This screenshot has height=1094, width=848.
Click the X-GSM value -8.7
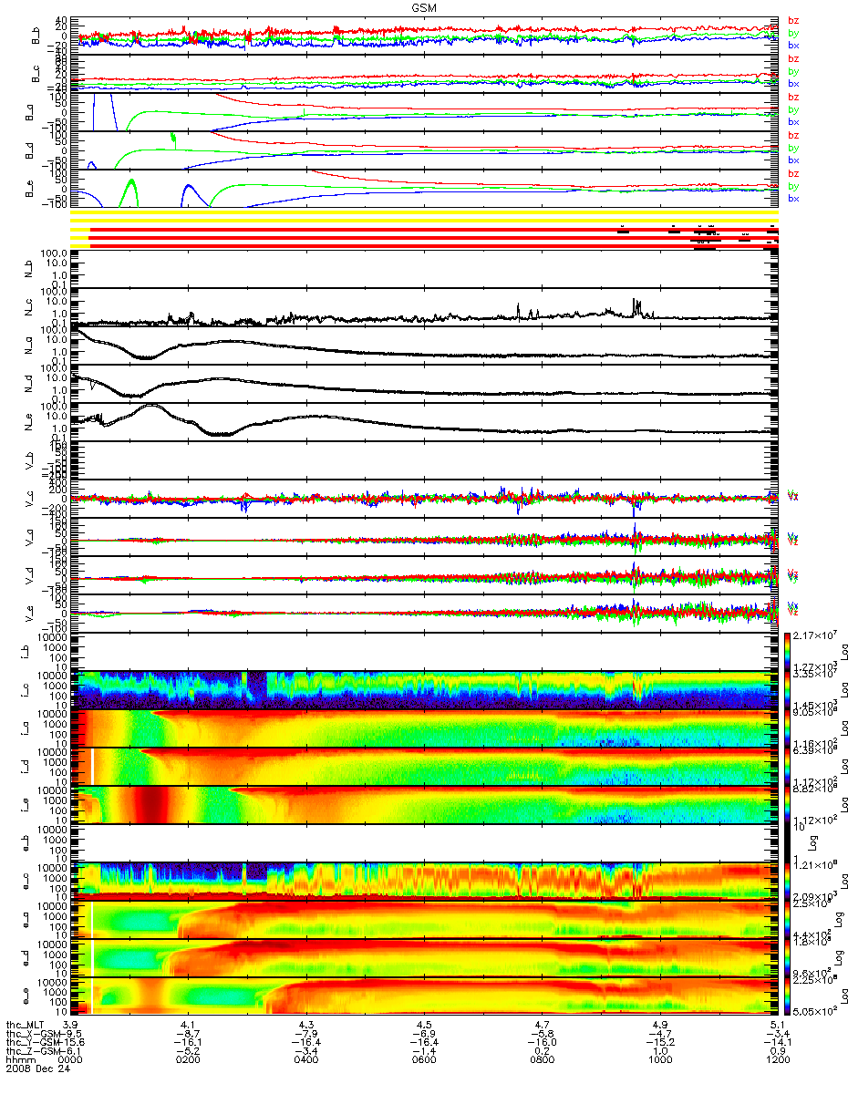pyautogui.click(x=188, y=1034)
